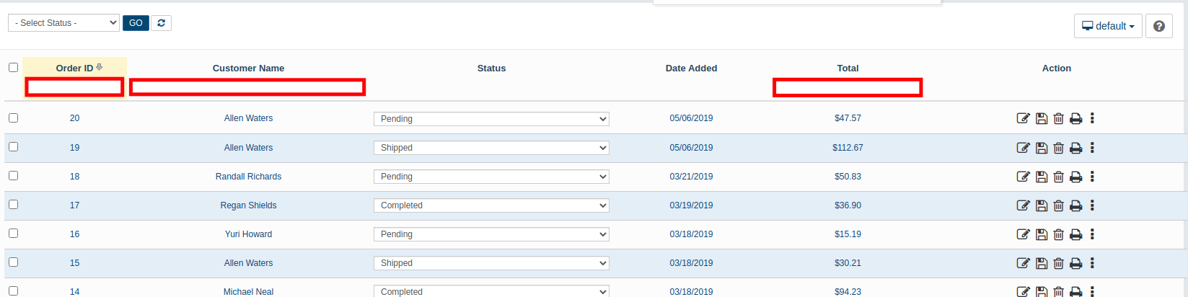Open the default view dropdown

pyautogui.click(x=1107, y=26)
